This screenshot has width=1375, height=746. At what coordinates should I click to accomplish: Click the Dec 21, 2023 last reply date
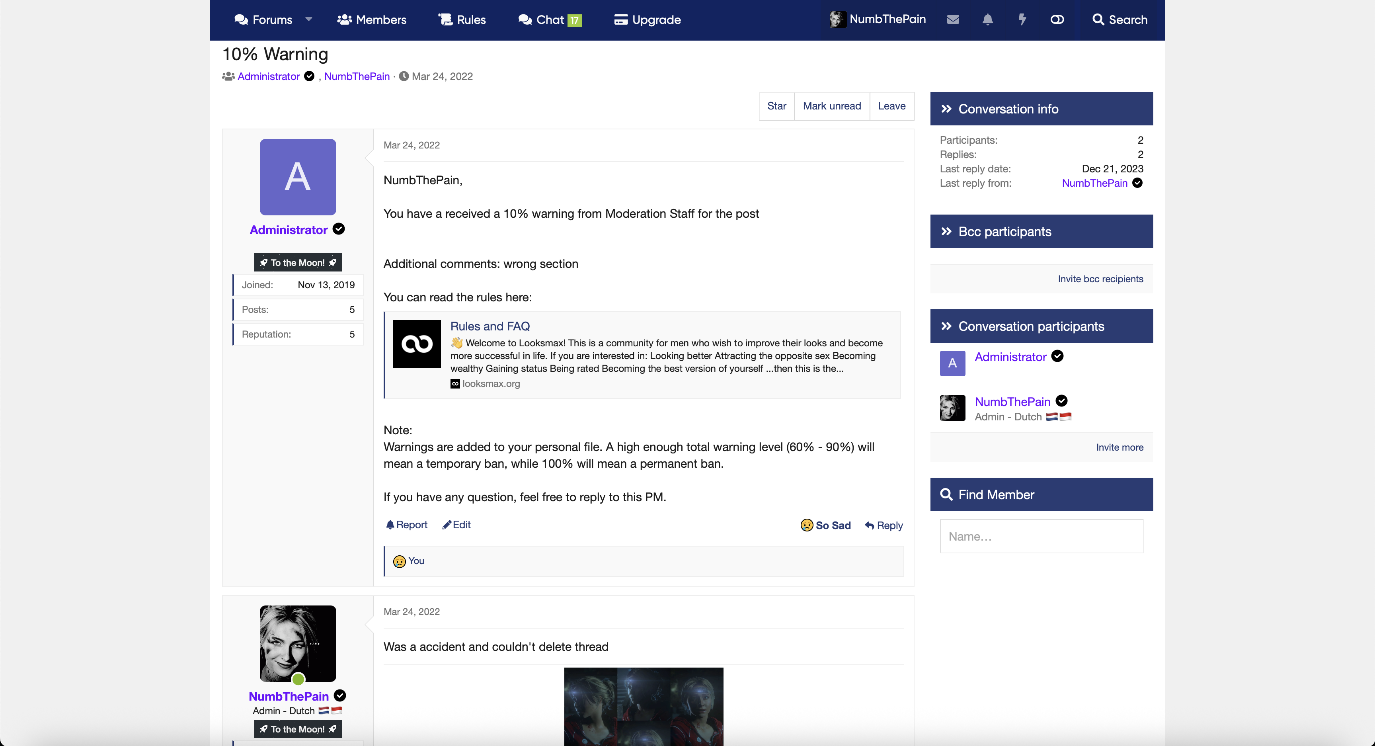click(x=1112, y=169)
